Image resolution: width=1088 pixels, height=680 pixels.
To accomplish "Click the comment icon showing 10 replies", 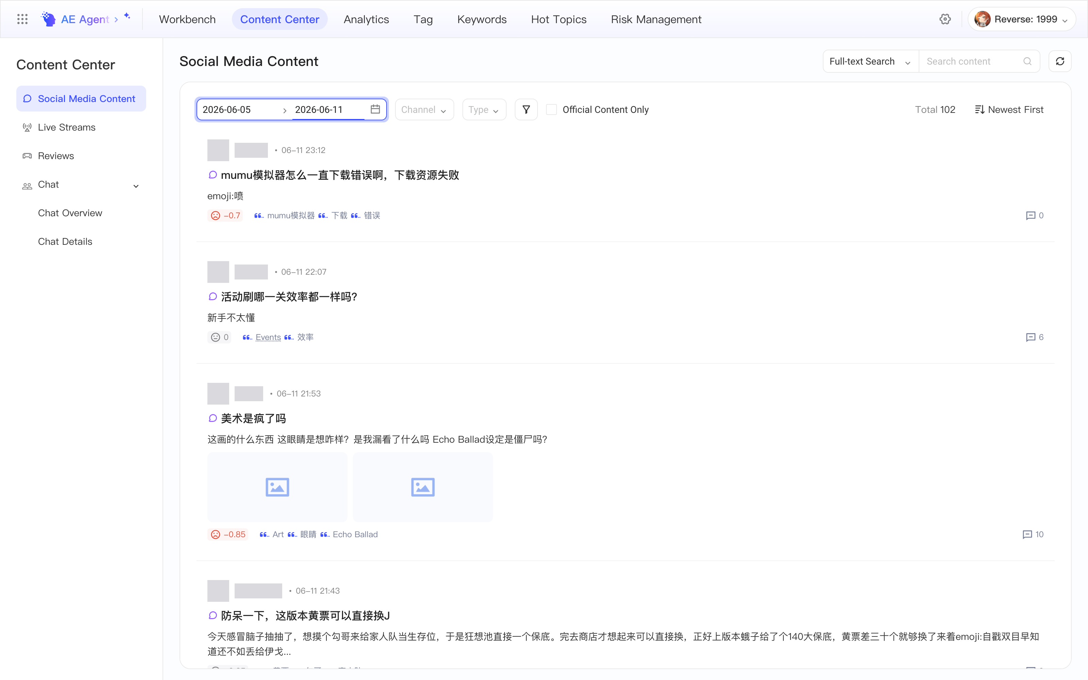I will point(1027,534).
